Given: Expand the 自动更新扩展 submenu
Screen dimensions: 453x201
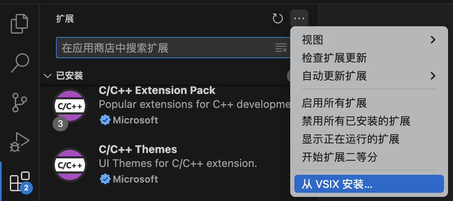Looking at the screenshot, I should pyautogui.click(x=368, y=76).
